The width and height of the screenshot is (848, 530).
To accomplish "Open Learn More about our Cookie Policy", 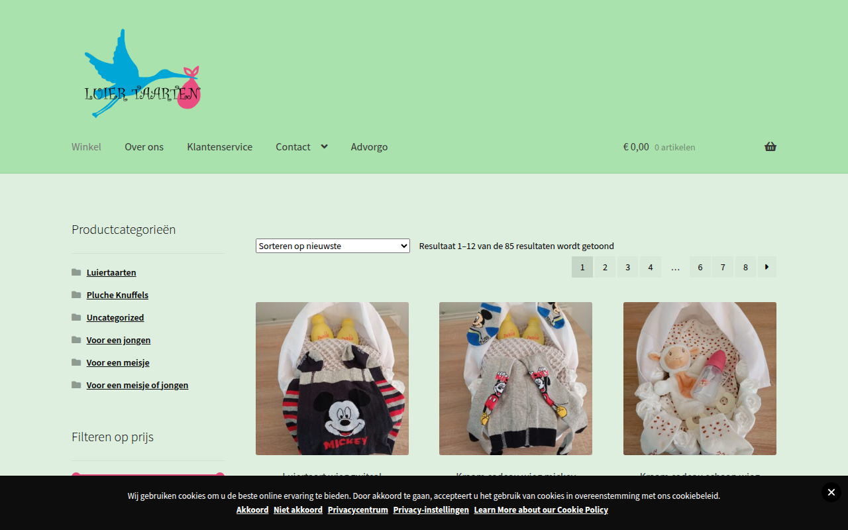I will 541,509.
